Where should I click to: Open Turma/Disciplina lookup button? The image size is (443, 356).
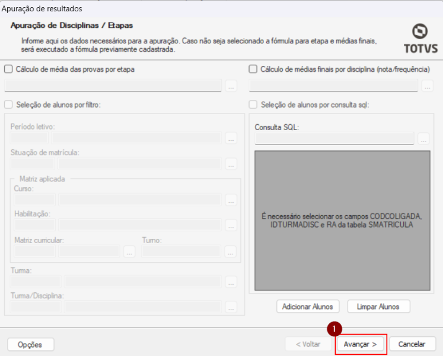tap(231, 307)
